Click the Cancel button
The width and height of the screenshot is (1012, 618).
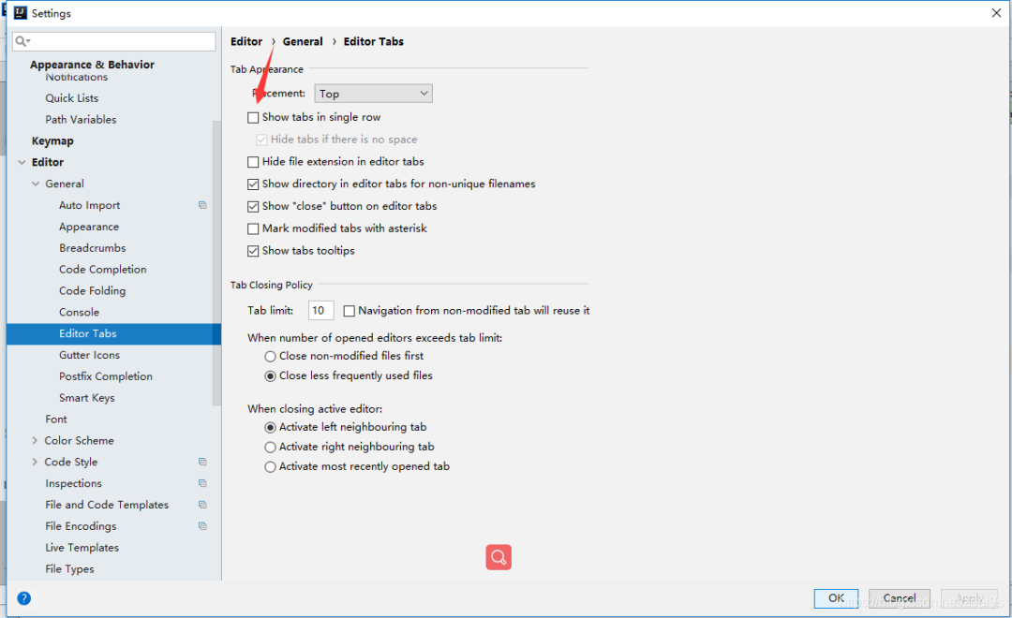click(x=899, y=598)
